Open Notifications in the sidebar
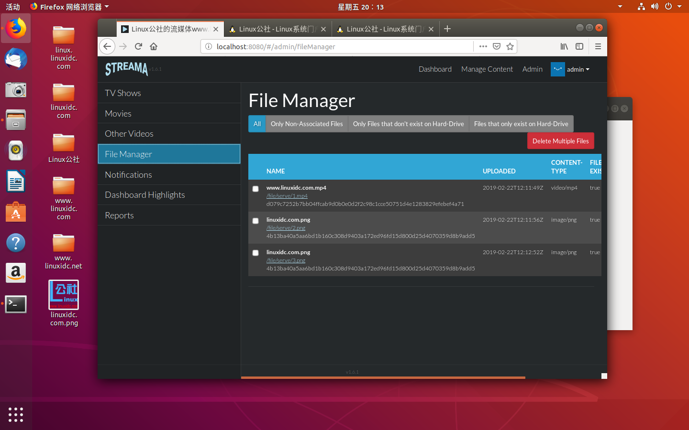This screenshot has height=430, width=689. pyautogui.click(x=128, y=175)
